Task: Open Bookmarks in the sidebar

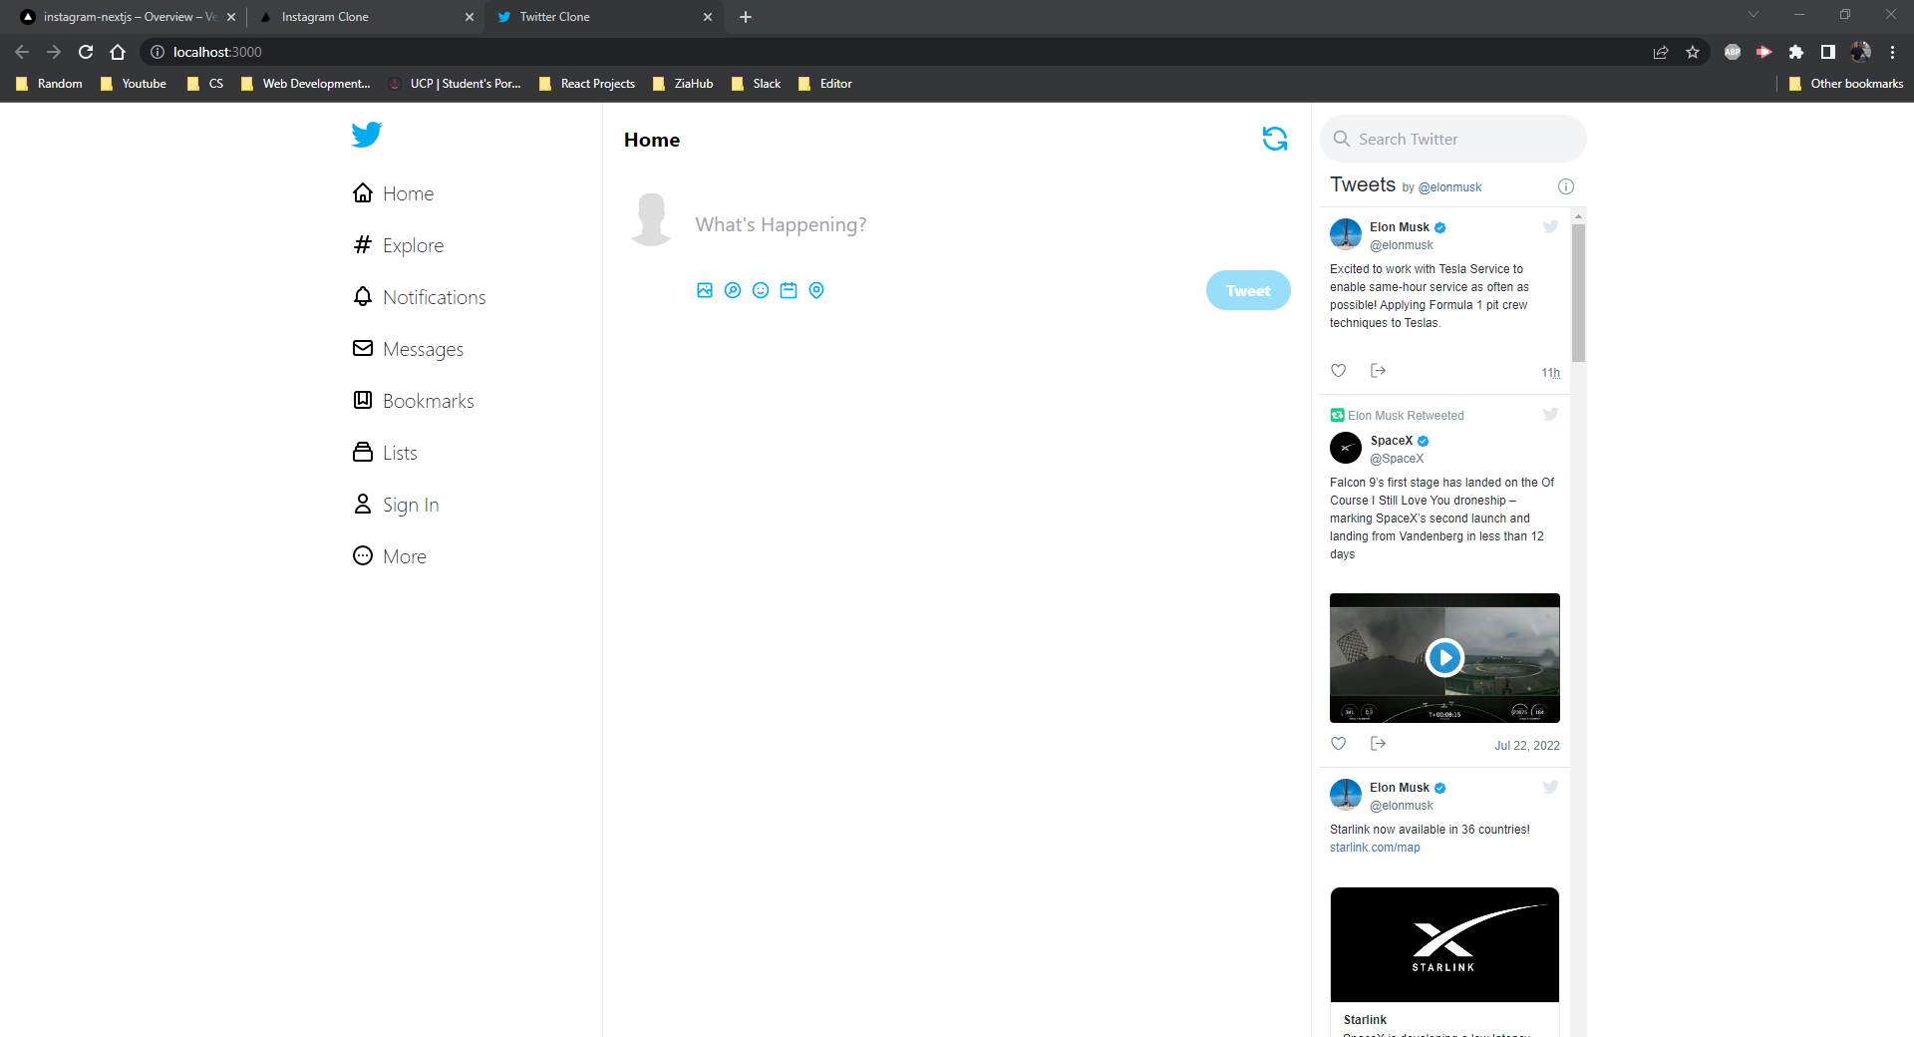Action: (x=414, y=401)
